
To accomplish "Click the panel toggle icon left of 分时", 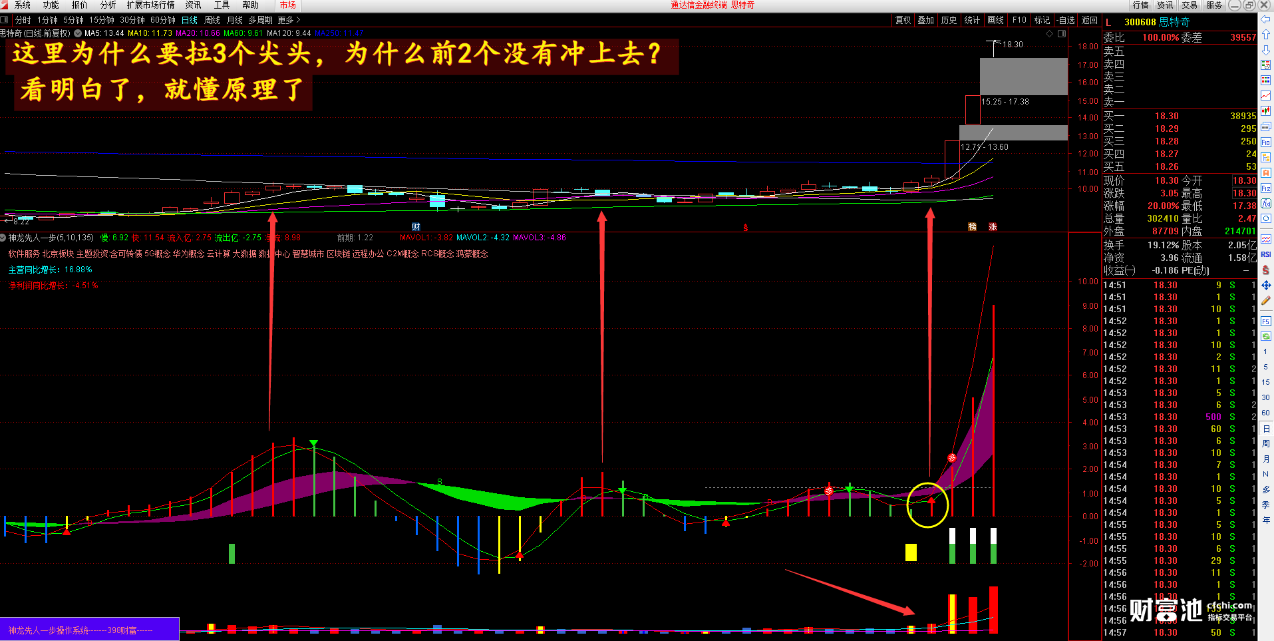I will tap(5, 20).
